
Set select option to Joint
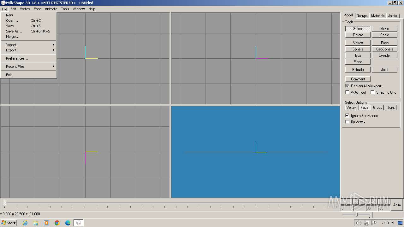point(391,108)
